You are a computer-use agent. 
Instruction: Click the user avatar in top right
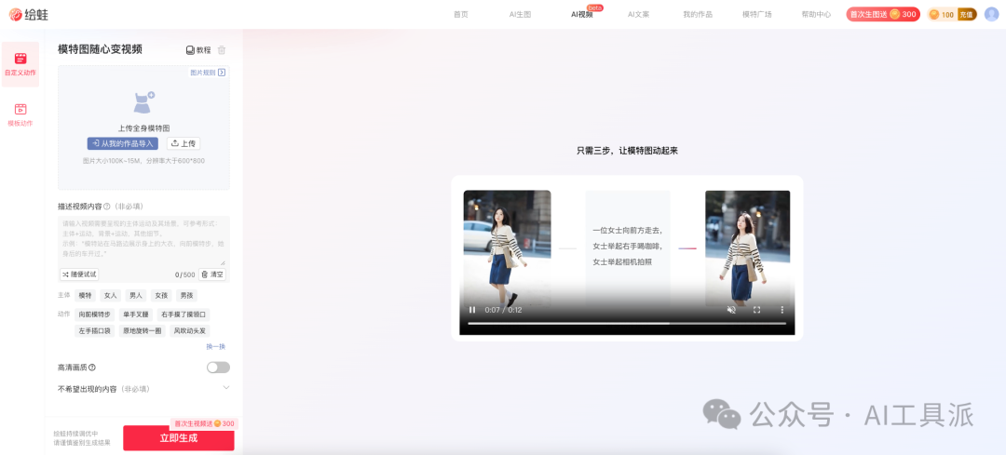click(x=991, y=14)
